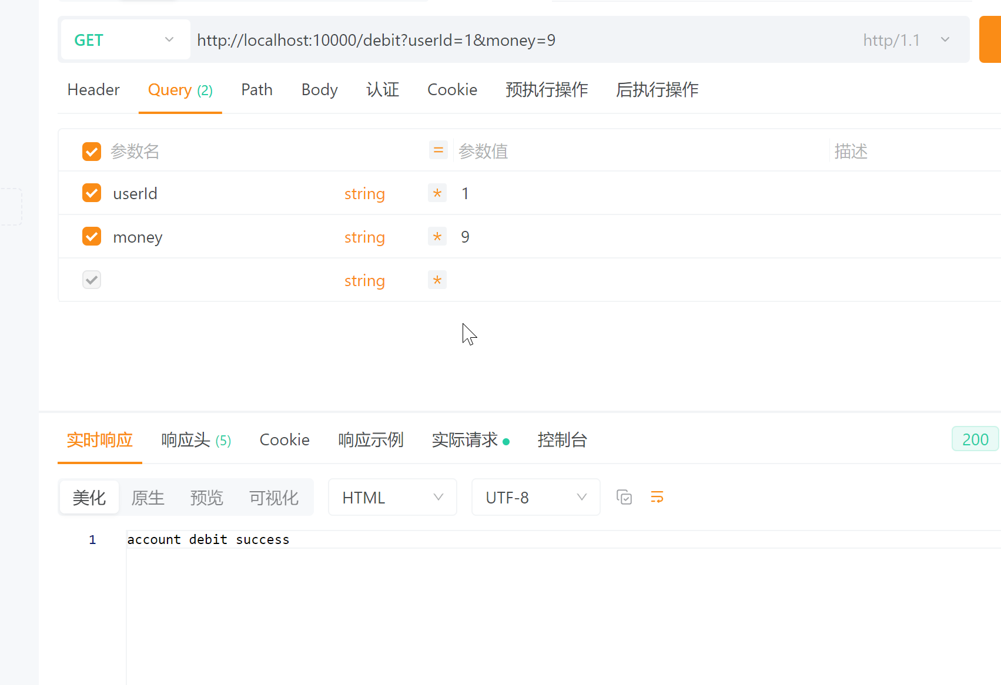
Task: Open the request Cookie tab
Action: tap(452, 89)
